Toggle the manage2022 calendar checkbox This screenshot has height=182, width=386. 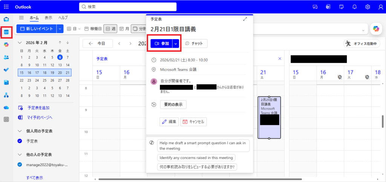(20, 165)
